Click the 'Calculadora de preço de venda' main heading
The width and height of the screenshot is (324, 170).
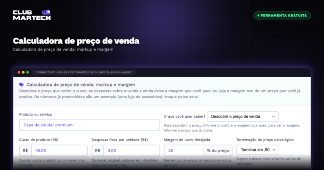coord(76,41)
